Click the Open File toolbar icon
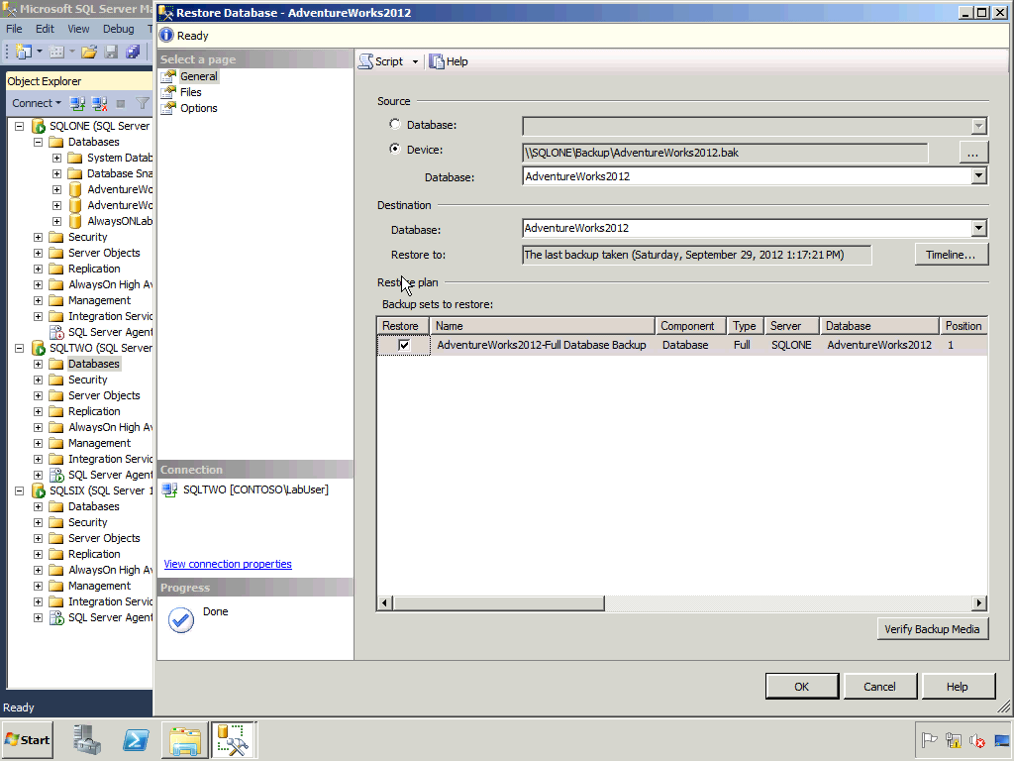Image resolution: width=1014 pixels, height=761 pixels. (89, 52)
